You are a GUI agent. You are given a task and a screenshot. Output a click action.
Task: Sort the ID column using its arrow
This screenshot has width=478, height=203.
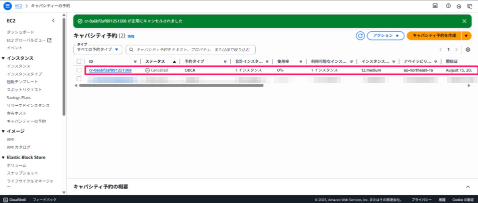[x=135, y=61]
